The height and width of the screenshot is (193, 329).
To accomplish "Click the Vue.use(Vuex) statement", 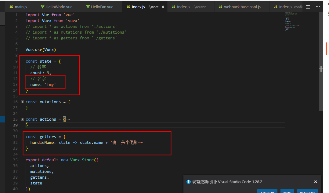I will tap(41, 50).
